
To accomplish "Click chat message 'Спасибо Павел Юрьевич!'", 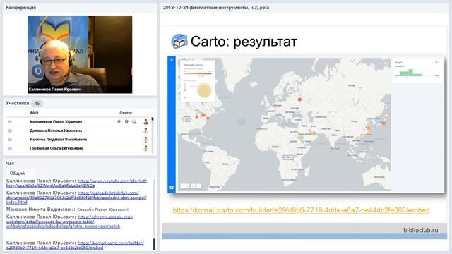I will [x=102, y=210].
